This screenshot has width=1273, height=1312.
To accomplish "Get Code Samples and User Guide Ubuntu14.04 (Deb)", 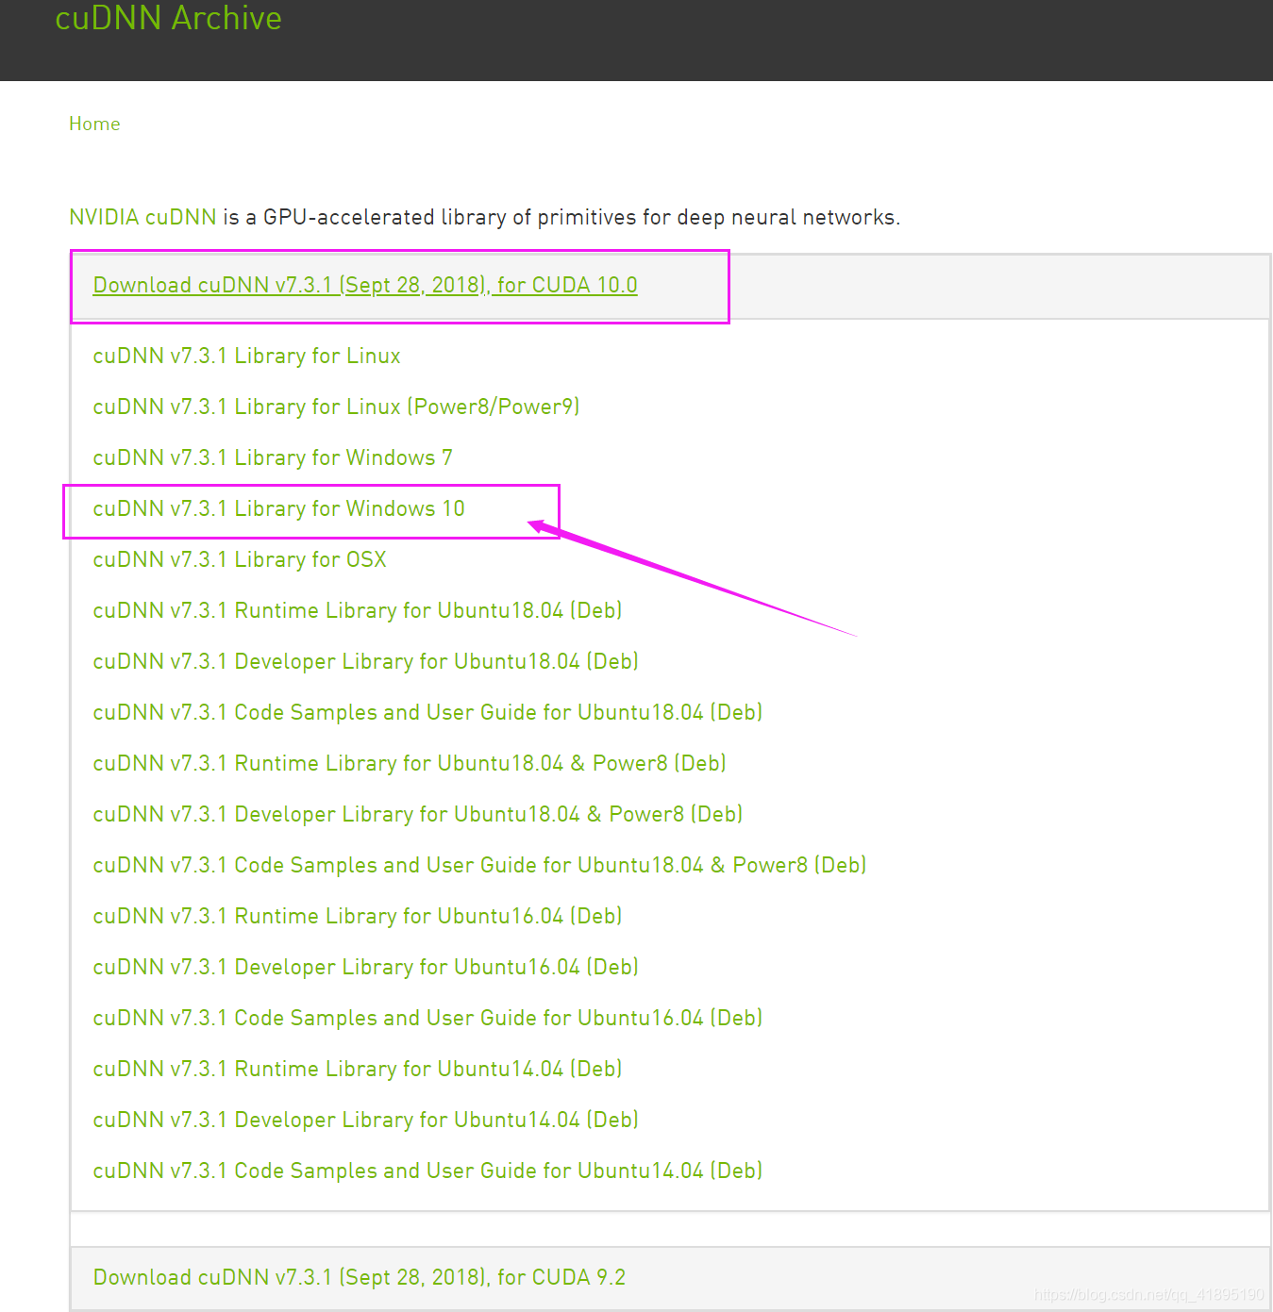I will click(427, 1171).
